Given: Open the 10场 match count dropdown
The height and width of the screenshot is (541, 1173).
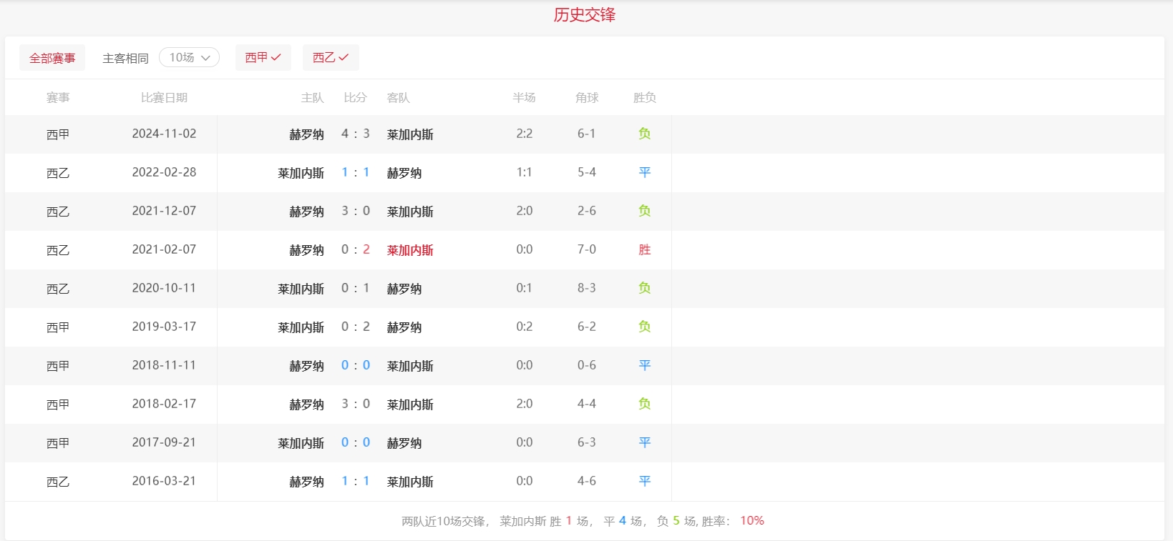Looking at the screenshot, I should pos(189,57).
